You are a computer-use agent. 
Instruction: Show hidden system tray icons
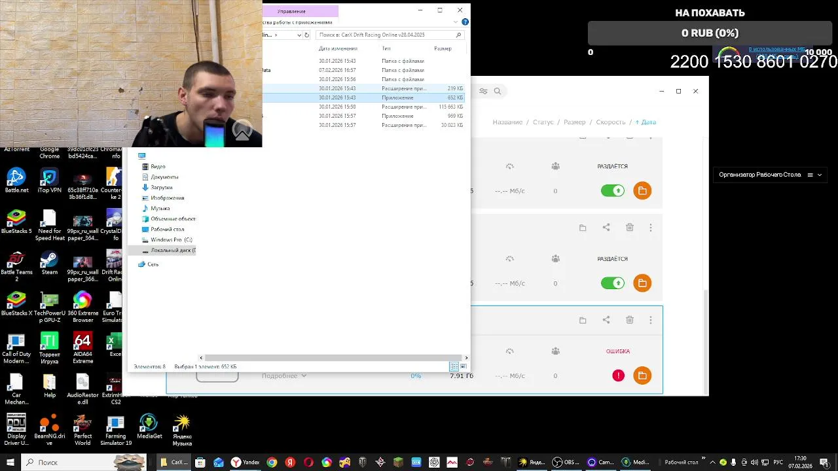click(712, 462)
